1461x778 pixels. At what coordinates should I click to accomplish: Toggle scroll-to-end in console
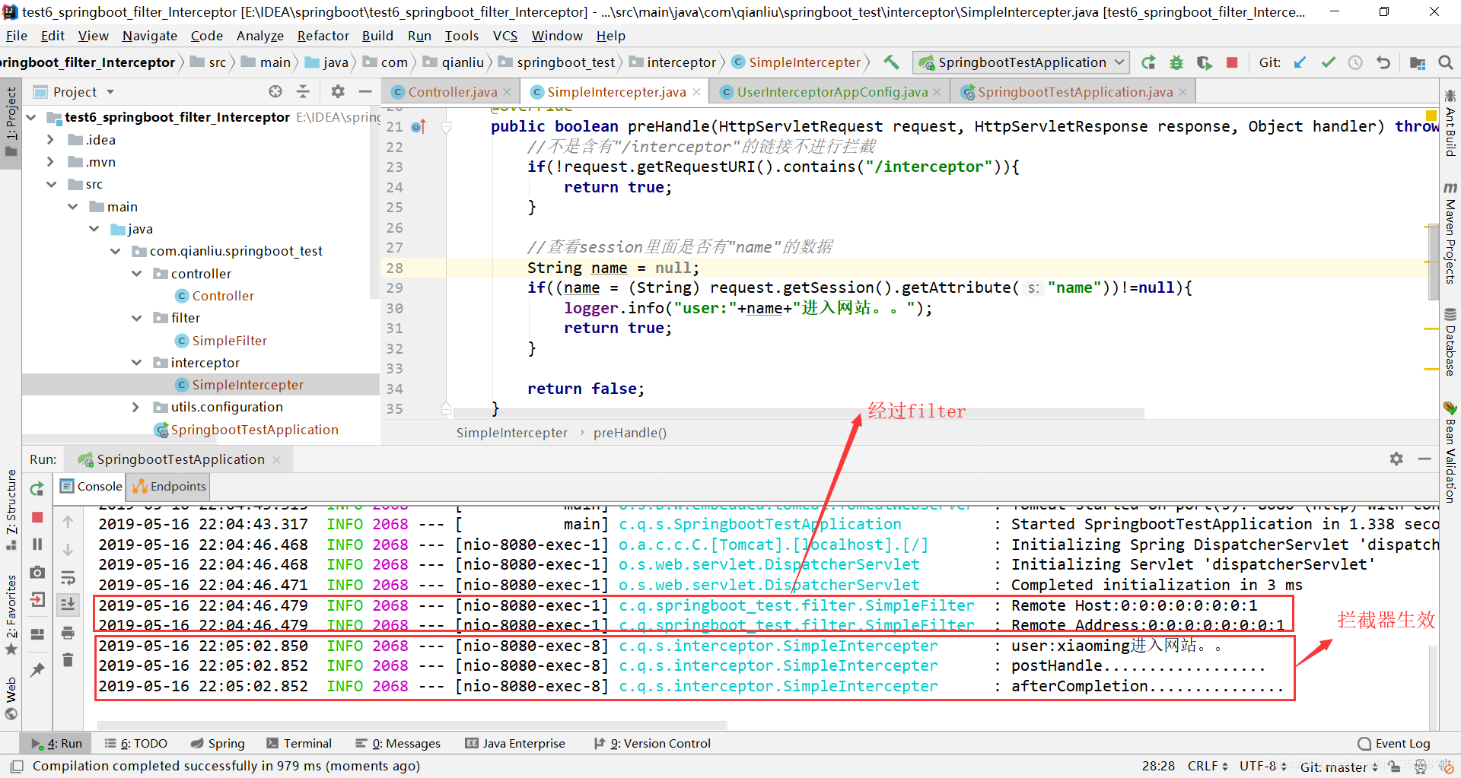pyautogui.click(x=68, y=605)
